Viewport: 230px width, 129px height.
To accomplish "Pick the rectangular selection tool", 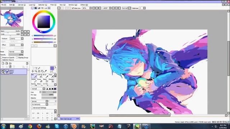I will tap(33, 68).
